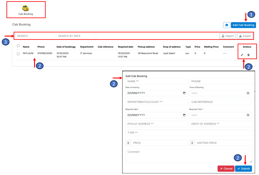Select the FATLAUM row checkbox
The image size is (259, 175).
point(18,54)
